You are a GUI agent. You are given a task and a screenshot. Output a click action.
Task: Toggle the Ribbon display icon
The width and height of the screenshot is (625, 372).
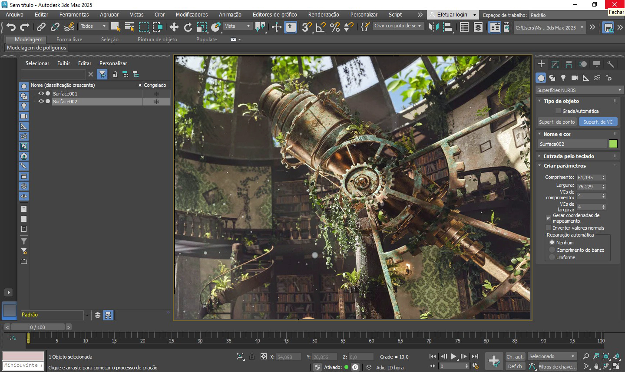point(495,27)
